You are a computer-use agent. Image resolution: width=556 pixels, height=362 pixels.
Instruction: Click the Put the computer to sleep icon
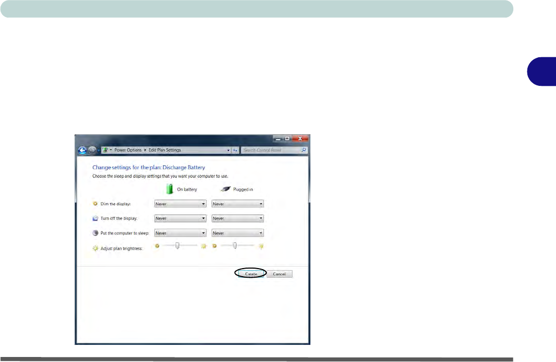(x=95, y=233)
